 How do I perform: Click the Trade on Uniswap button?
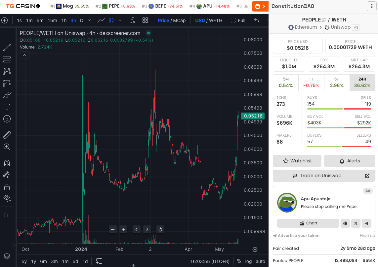(316, 176)
